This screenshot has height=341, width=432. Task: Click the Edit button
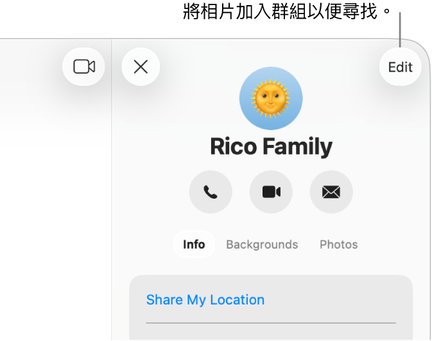pyautogui.click(x=400, y=67)
